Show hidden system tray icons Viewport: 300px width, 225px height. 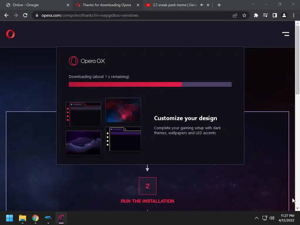[x=257, y=218]
